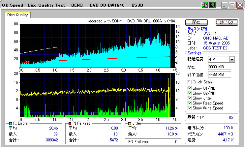Click the copy to clipboard icon
The image size is (245, 148).
pyautogui.click(x=205, y=6)
